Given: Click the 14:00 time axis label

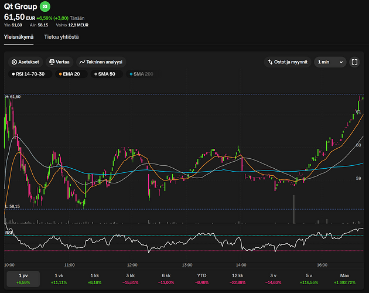Looking at the screenshot, I should [241, 265].
